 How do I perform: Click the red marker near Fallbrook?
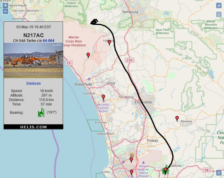coord(109,42)
